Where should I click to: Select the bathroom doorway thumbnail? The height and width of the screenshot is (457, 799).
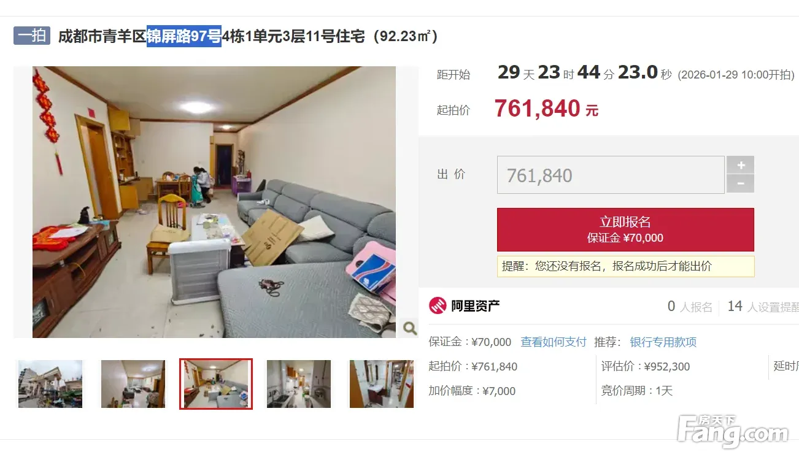(x=382, y=384)
